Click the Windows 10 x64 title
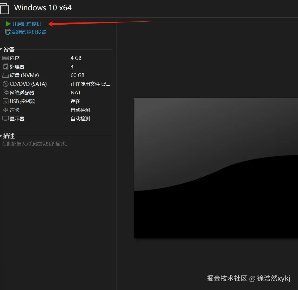Screen dimensions: 298x290 pos(43,8)
